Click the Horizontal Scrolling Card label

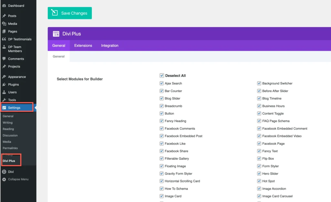pyautogui.click(x=182, y=181)
